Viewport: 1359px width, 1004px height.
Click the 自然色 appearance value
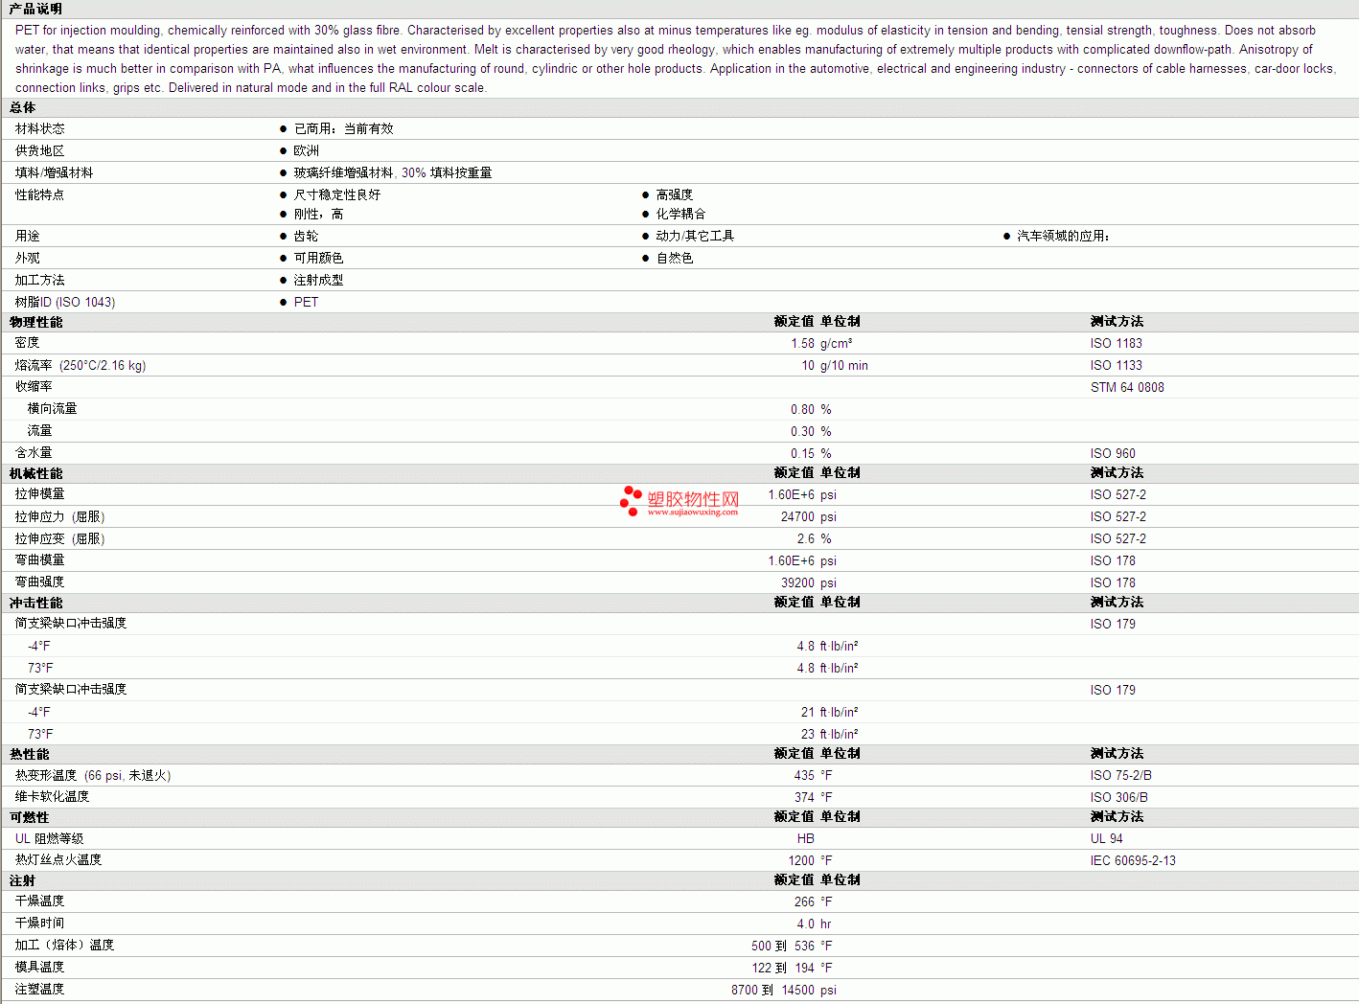[x=675, y=258]
